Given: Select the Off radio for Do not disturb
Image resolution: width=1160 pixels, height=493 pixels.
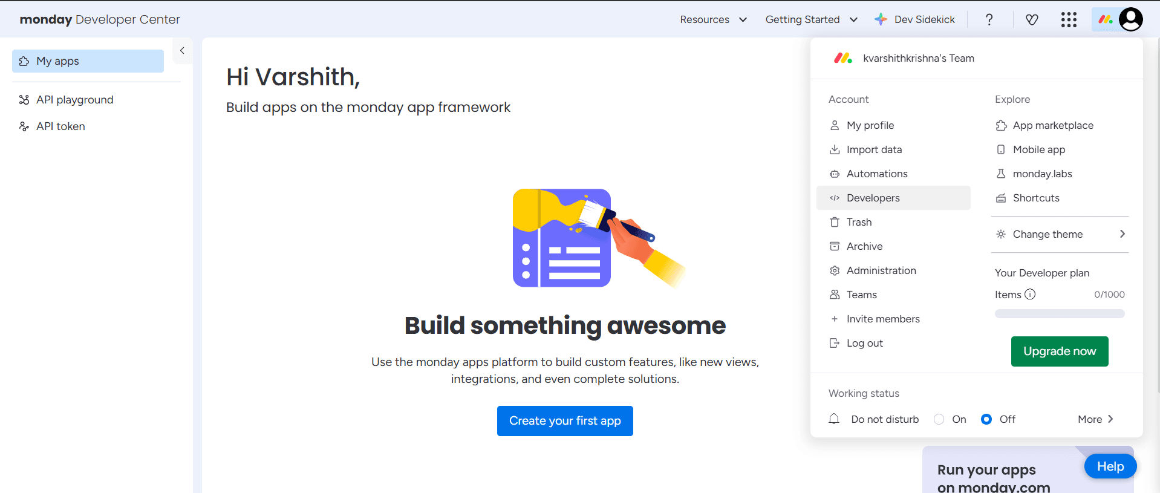Looking at the screenshot, I should (986, 419).
